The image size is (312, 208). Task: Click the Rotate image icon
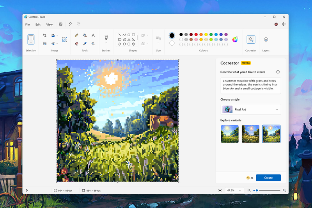(x=53, y=36)
